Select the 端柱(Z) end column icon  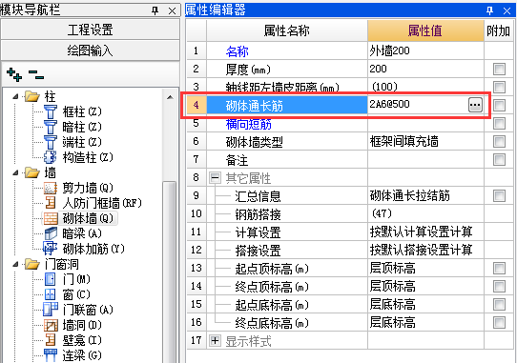click(51, 142)
